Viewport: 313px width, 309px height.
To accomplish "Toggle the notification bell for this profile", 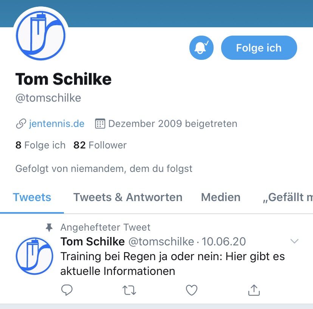I will click(x=201, y=48).
